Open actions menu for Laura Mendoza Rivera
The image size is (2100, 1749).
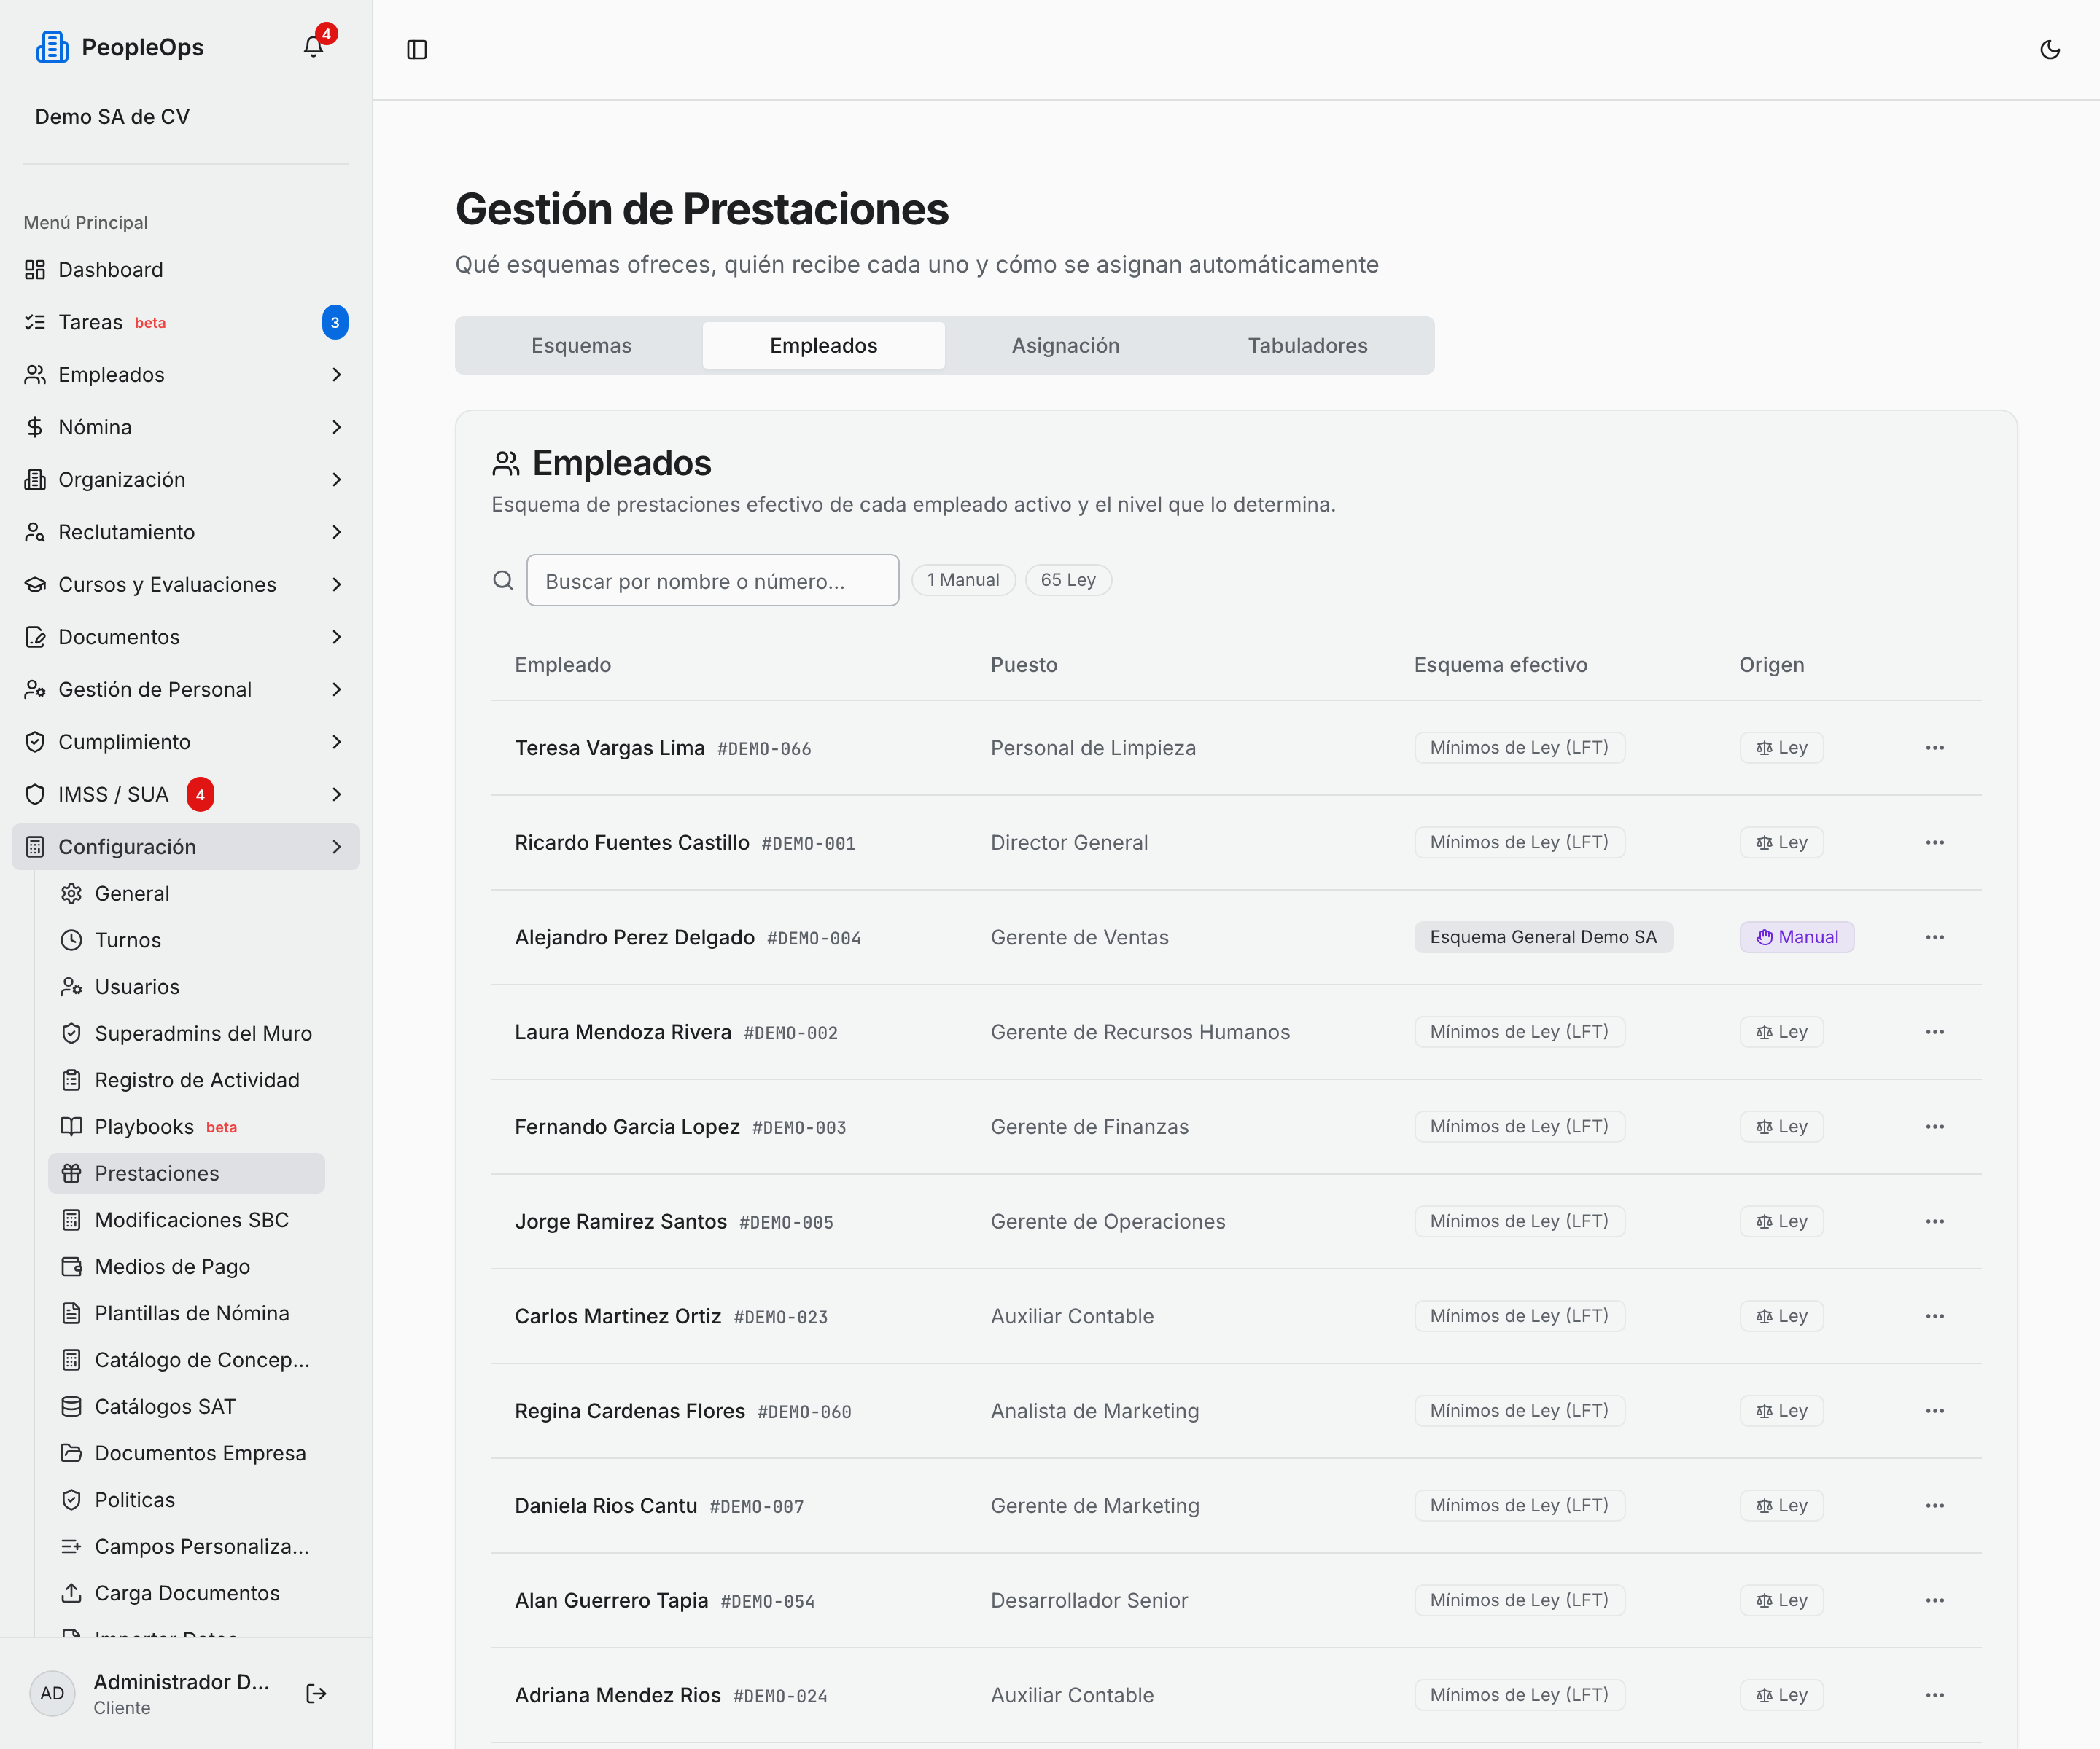point(1934,1031)
